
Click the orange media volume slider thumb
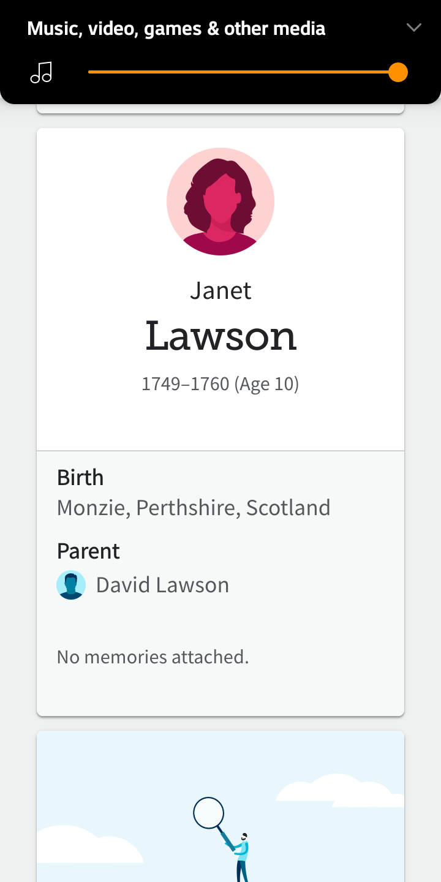[398, 72]
